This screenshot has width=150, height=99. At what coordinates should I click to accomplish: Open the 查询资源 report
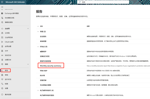point(43,41)
